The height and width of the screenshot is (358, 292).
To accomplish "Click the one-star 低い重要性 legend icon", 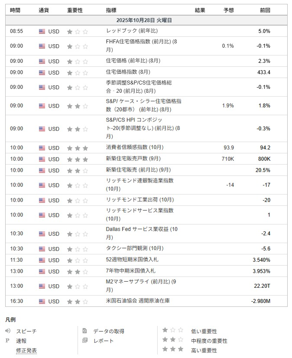I will tap(173, 330).
